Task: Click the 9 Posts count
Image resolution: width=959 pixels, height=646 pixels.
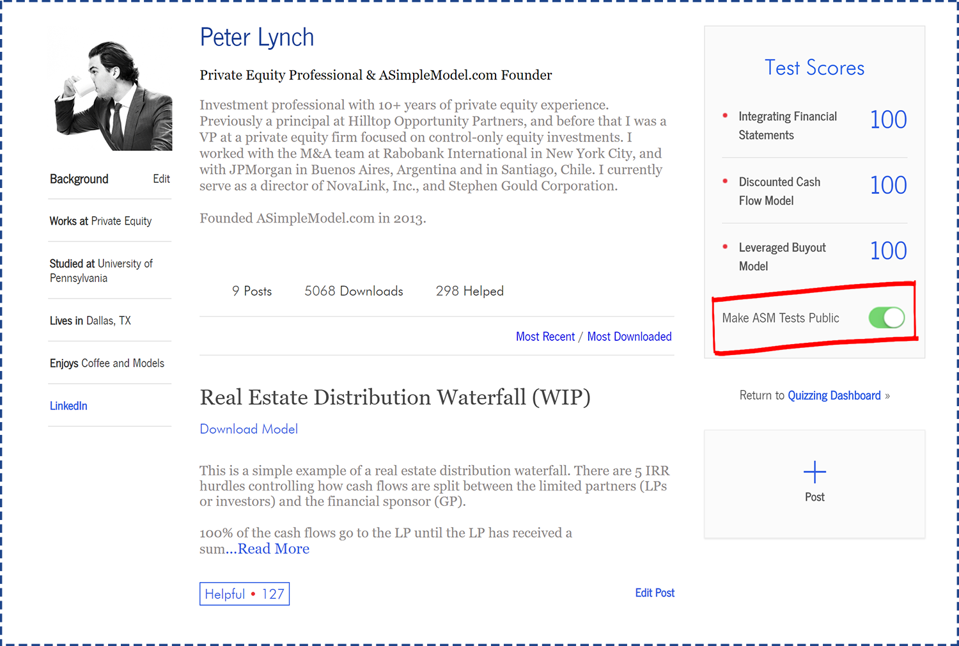Action: pos(251,292)
